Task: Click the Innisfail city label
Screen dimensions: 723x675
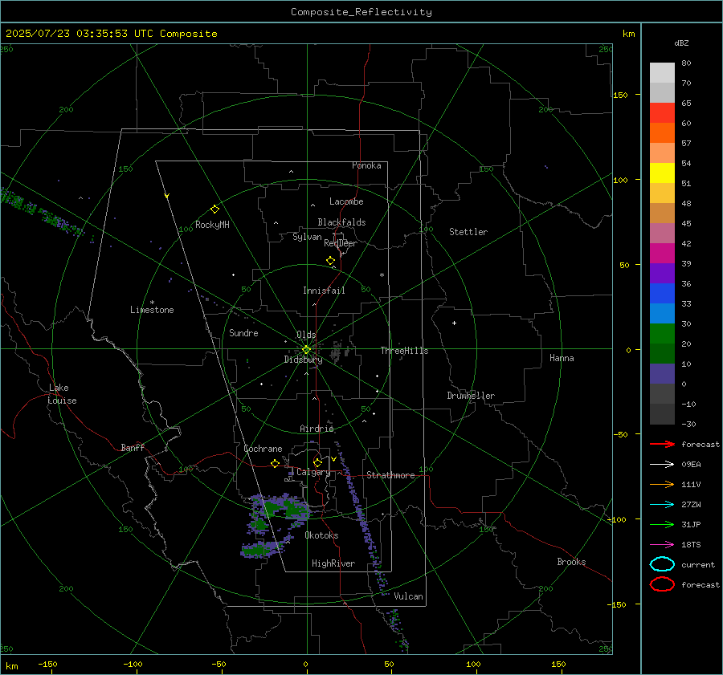Action: [324, 291]
